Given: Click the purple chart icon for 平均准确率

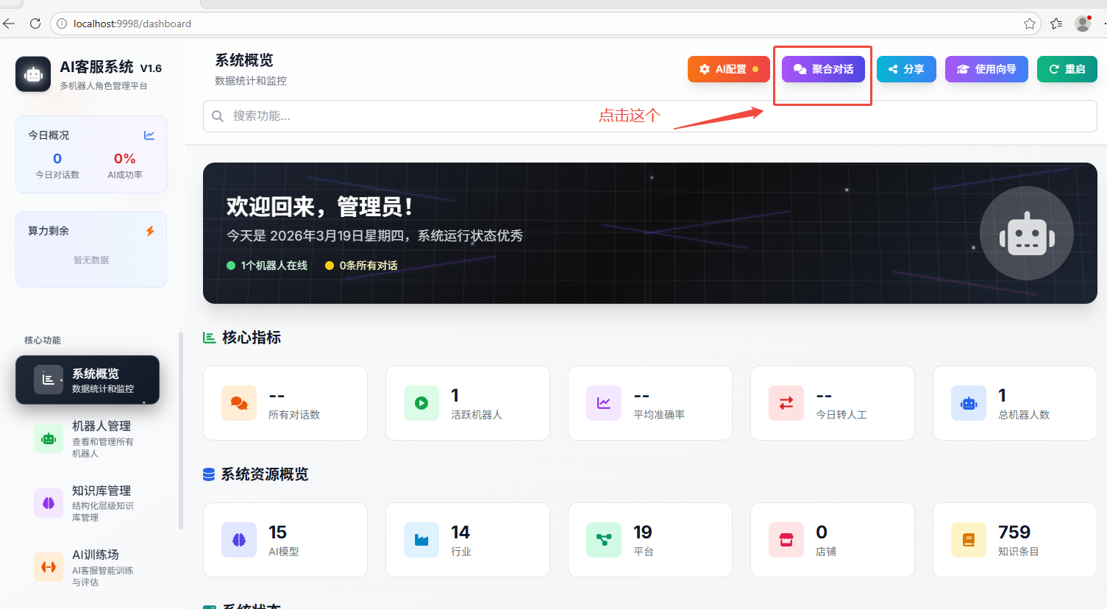Looking at the screenshot, I should tap(604, 403).
